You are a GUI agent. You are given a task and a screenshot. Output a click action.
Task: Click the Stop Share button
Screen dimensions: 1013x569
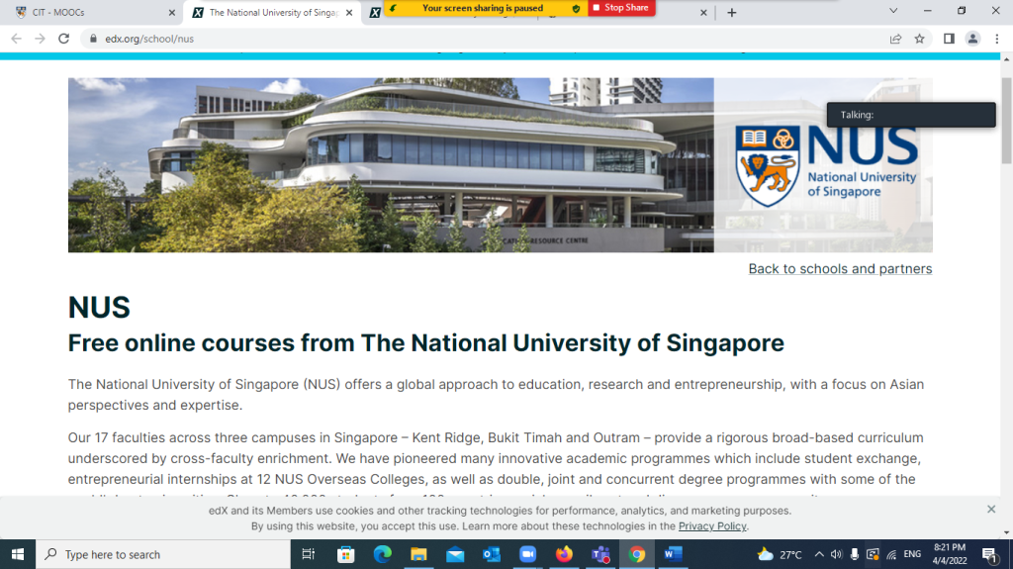pos(621,8)
